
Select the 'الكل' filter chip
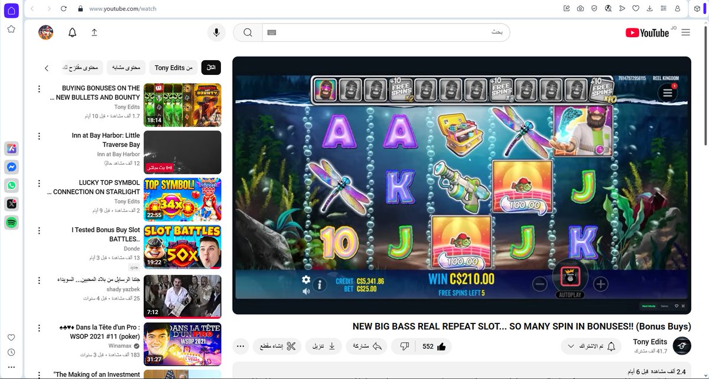(211, 68)
